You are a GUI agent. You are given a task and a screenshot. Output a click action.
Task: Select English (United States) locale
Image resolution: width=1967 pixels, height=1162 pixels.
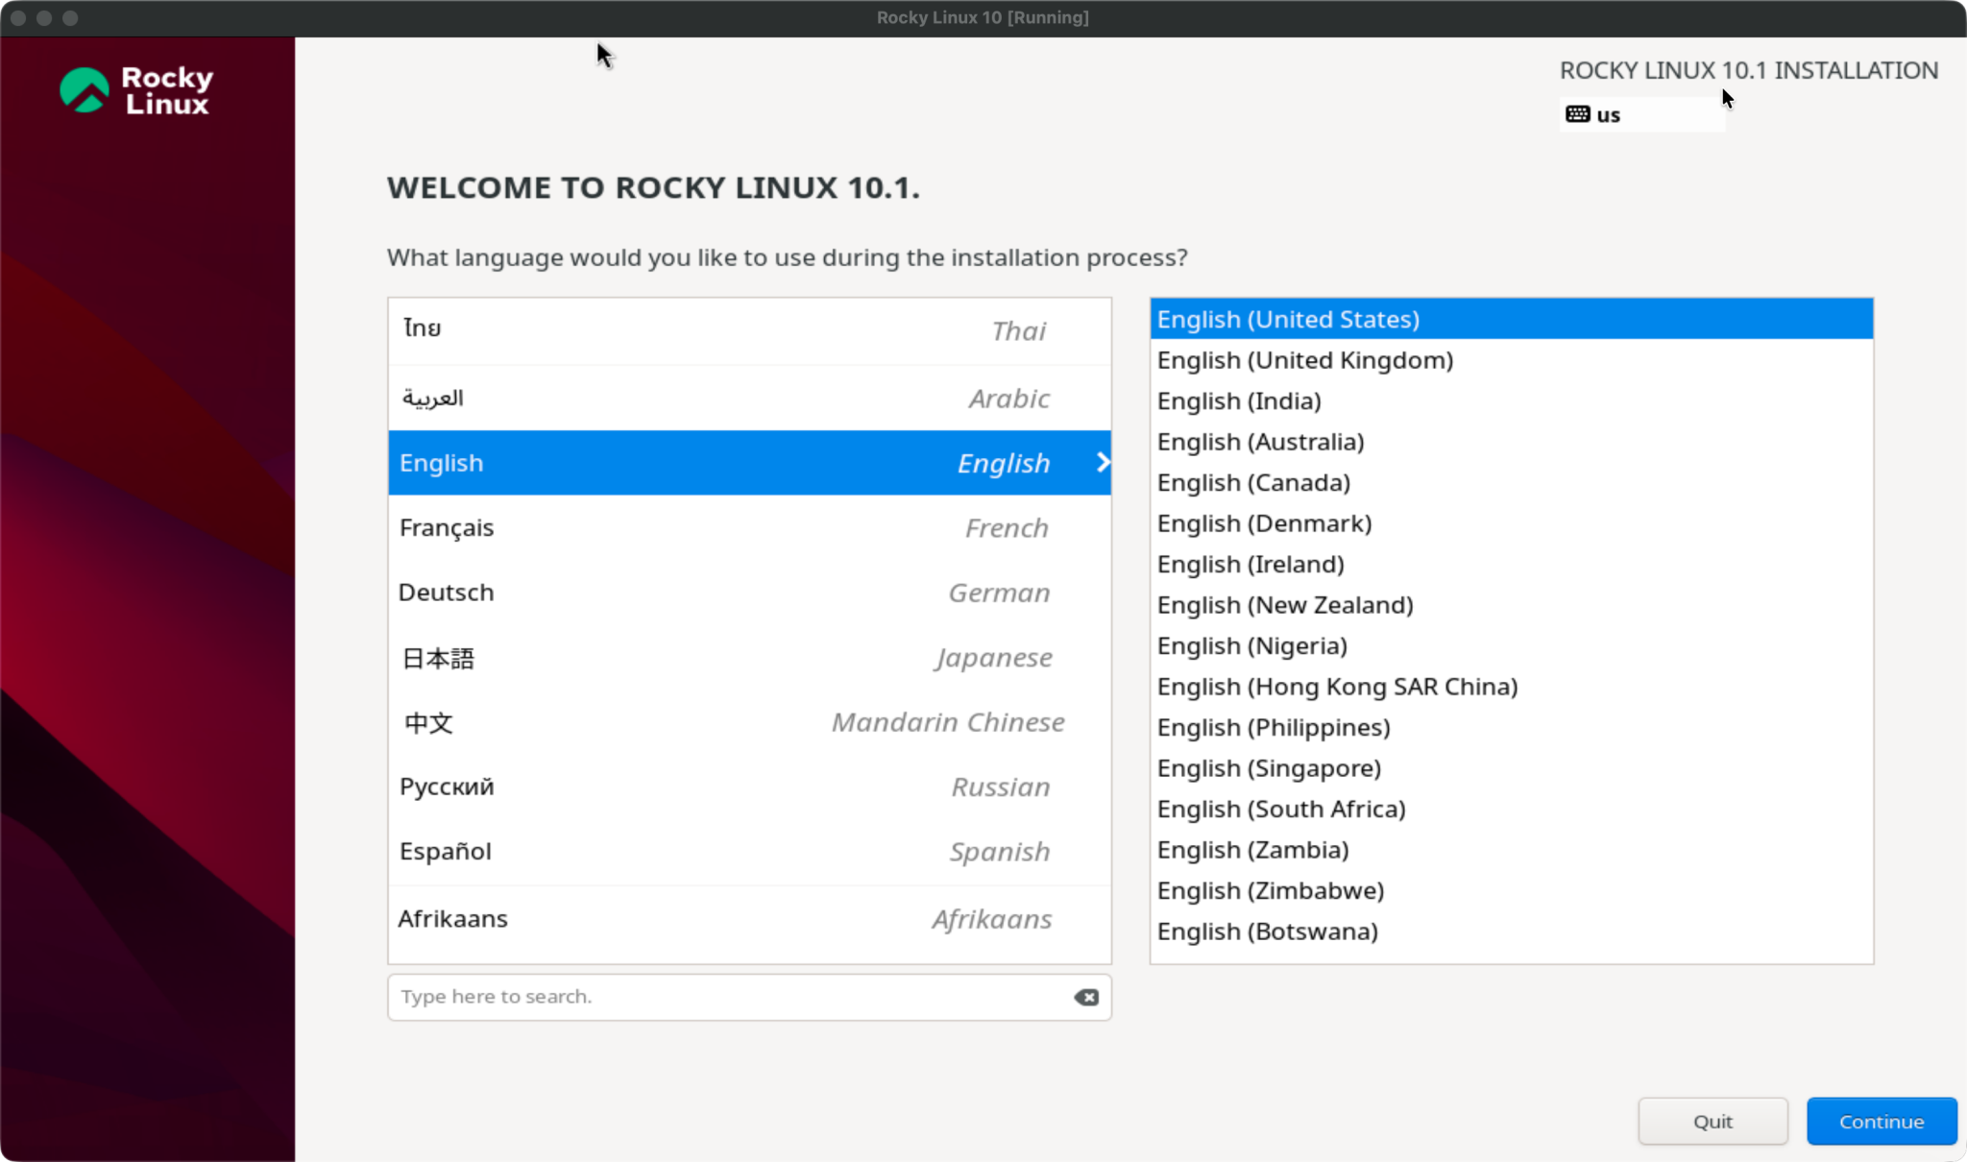tap(1512, 319)
